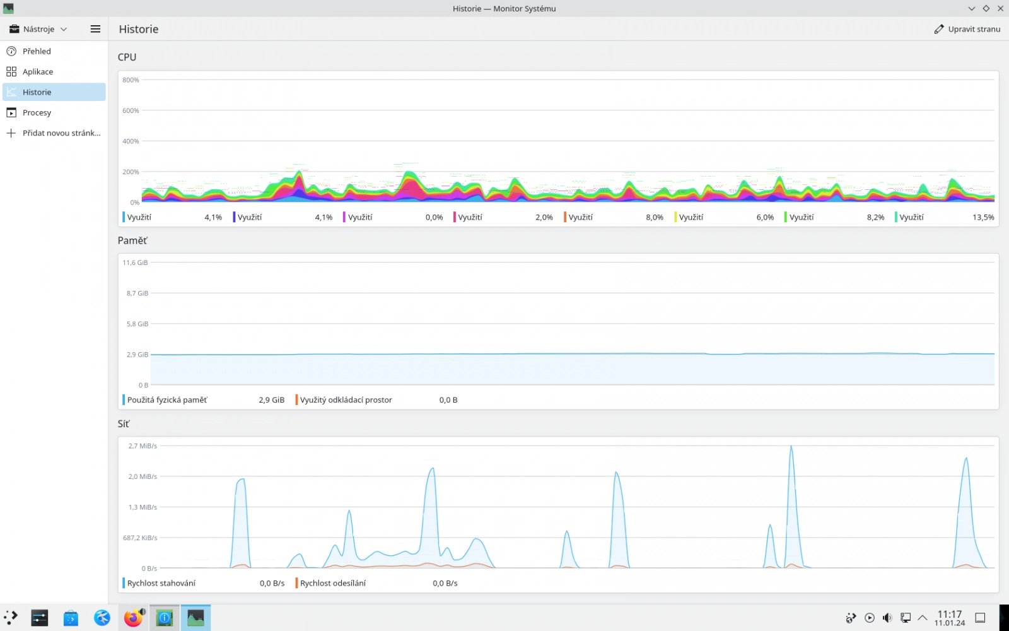Expand hidden system tray icons arrow
Screen dimensions: 1009x631
click(x=923, y=618)
